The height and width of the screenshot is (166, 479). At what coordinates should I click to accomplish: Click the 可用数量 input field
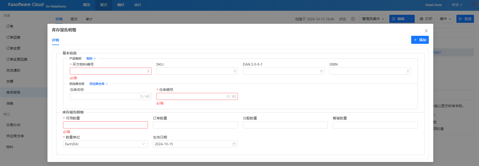point(105,125)
